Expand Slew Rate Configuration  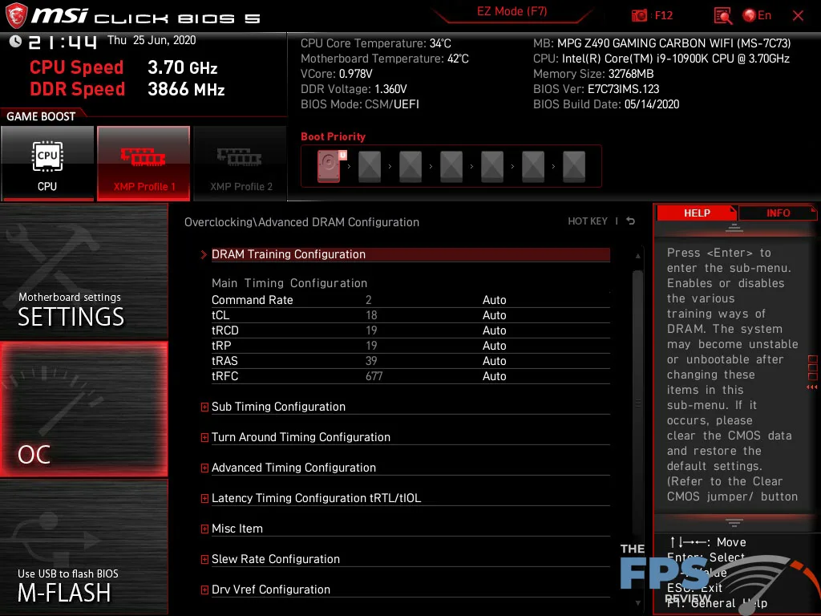click(x=204, y=559)
